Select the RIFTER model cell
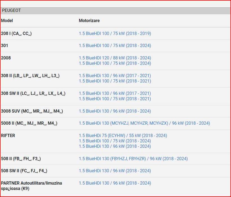The height and width of the screenshot is (197, 231). [8, 136]
